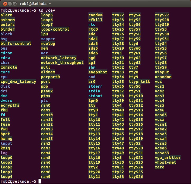Click the entry 'ttyprintk'

coord(140,82)
